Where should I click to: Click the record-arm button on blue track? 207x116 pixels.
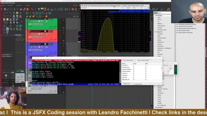(x=29, y=44)
